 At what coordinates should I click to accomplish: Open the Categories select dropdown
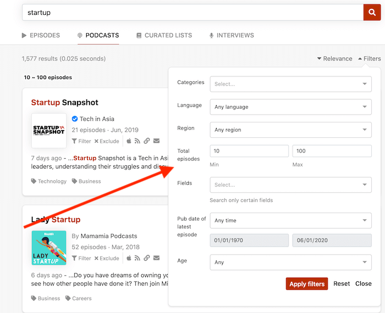291,84
